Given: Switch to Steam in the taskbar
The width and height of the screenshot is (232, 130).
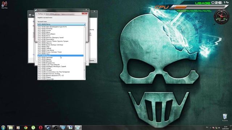Looking at the screenshot, I should (48, 127).
